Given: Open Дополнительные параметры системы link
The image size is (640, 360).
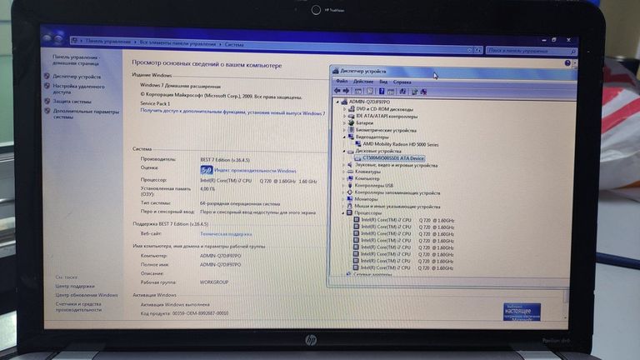Looking at the screenshot, I should [86, 114].
